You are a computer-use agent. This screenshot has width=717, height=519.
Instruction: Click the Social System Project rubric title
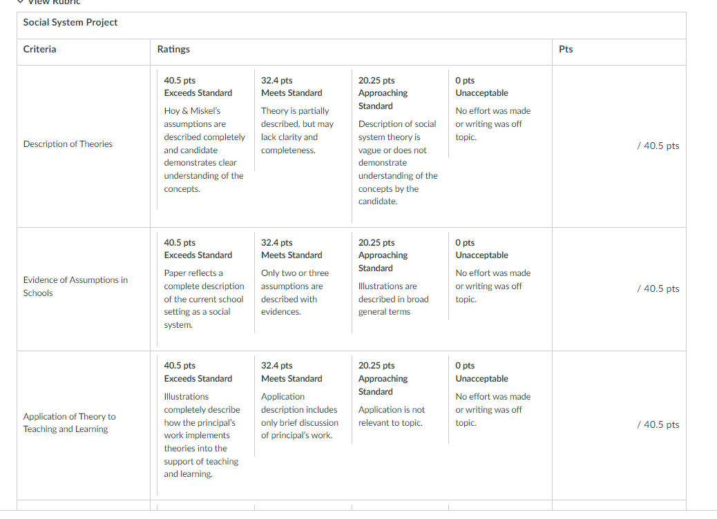pos(70,22)
